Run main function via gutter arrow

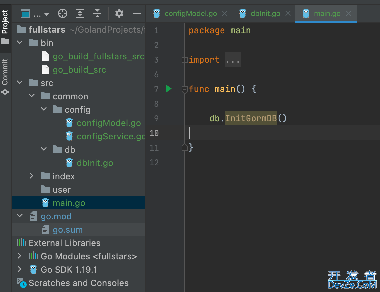[169, 89]
